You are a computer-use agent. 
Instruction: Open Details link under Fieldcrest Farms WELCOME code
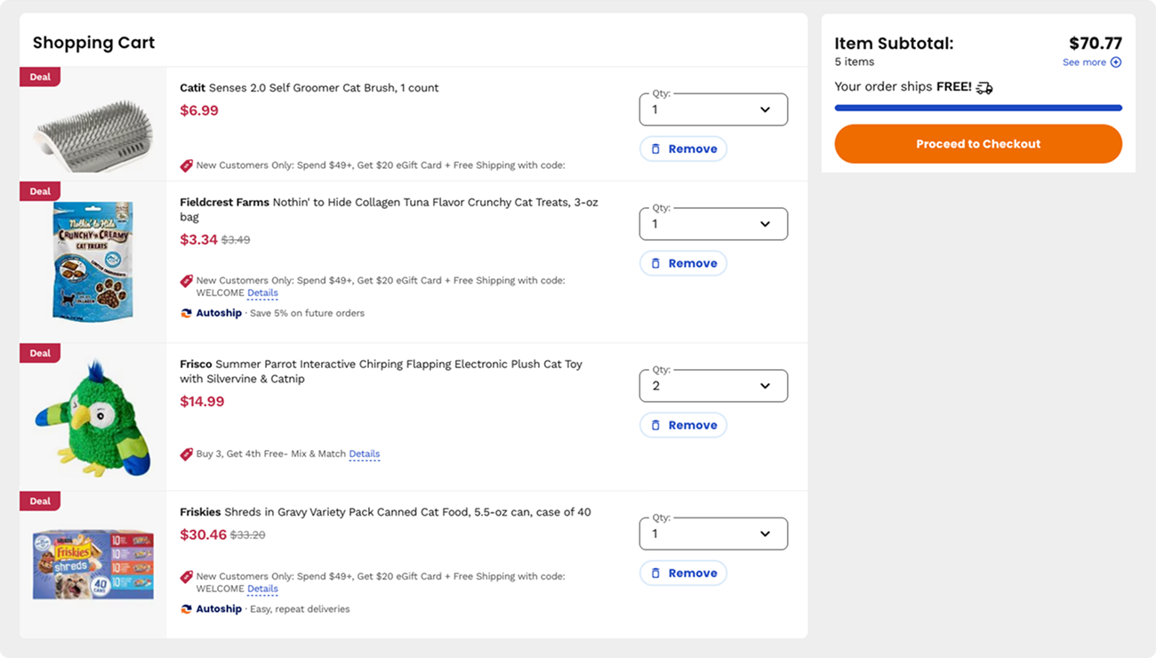click(262, 293)
